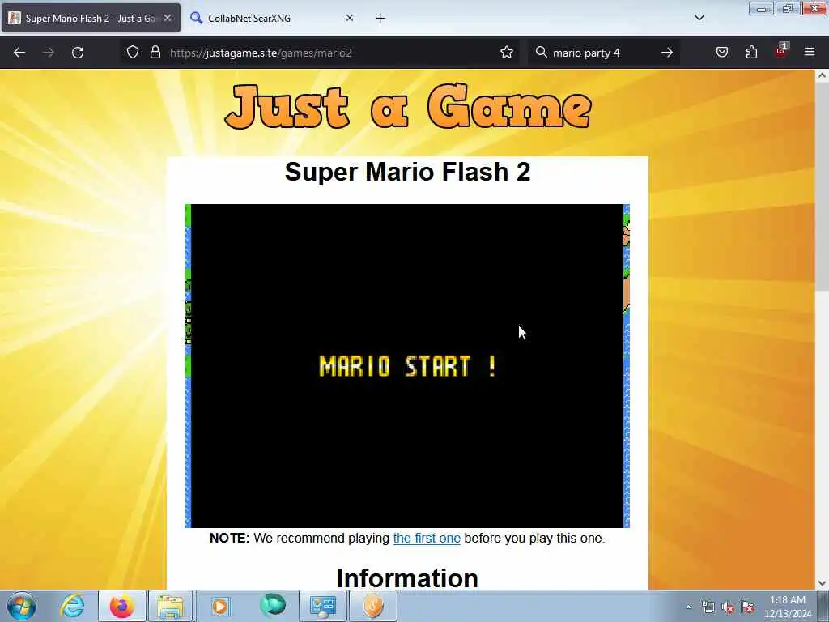Click the forward navigation arrow

click(49, 53)
